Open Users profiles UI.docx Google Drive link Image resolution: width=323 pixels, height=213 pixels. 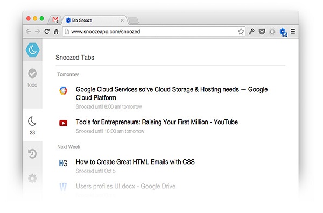click(125, 186)
